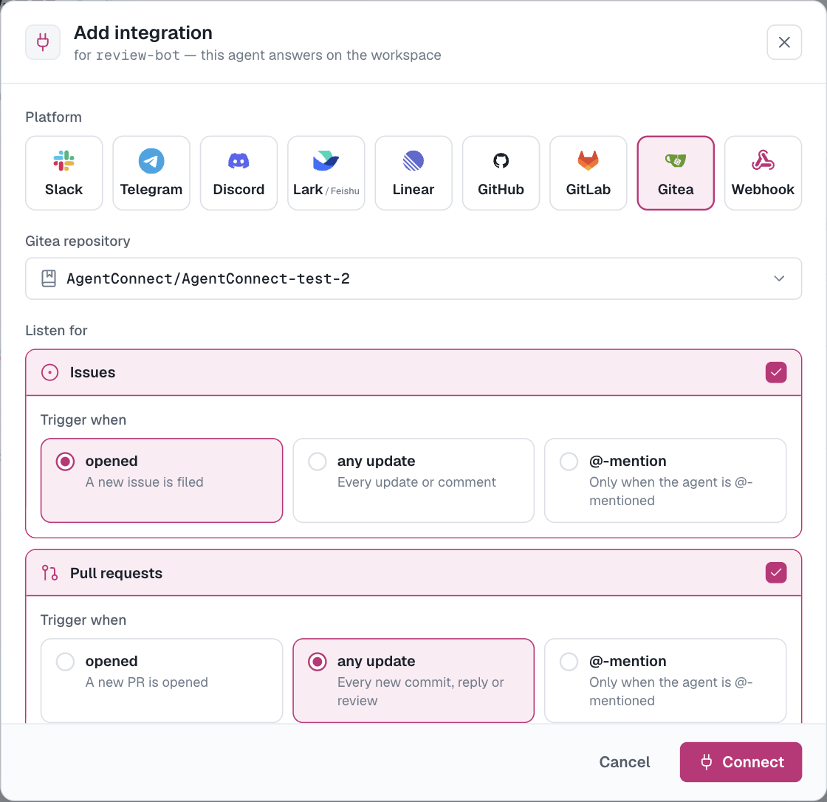
Task: Select Pull requests @-mention radio button
Action: (569, 662)
